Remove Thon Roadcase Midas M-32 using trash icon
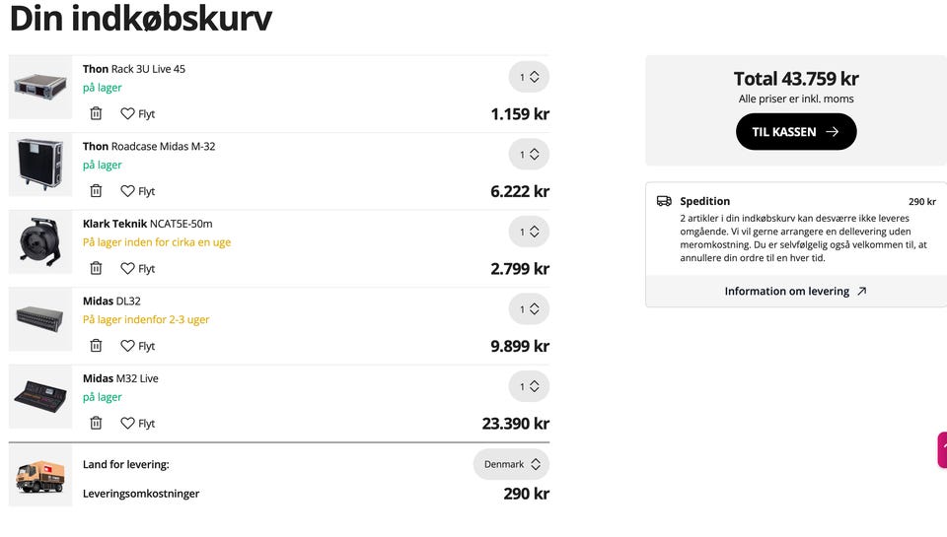This screenshot has width=947, height=537. tap(96, 191)
